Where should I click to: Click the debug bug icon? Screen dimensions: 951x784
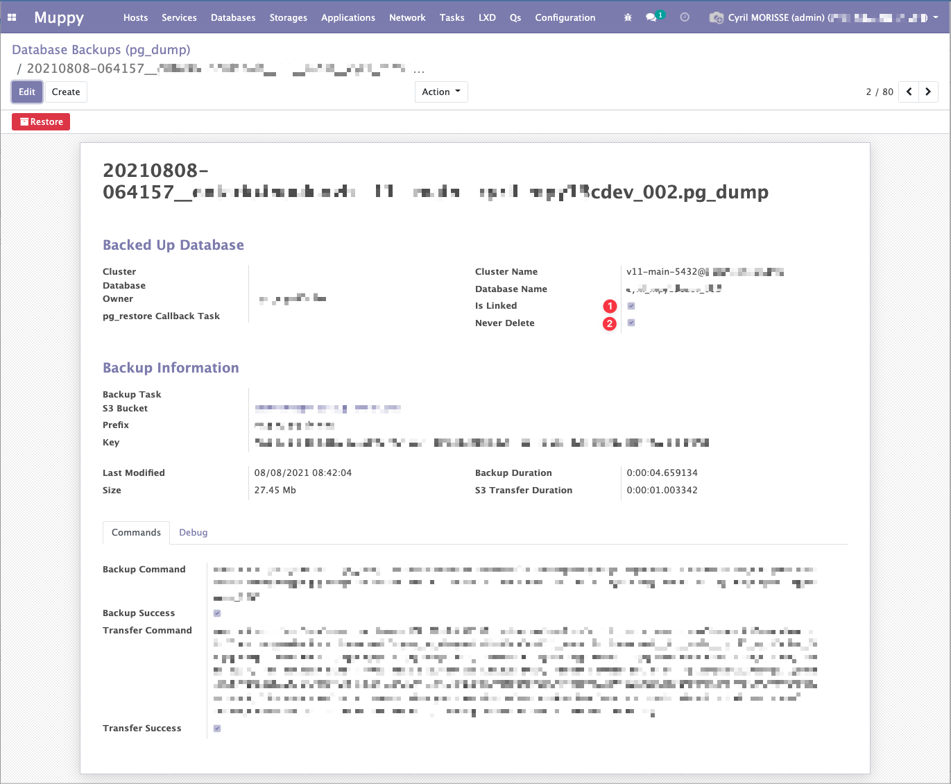628,17
